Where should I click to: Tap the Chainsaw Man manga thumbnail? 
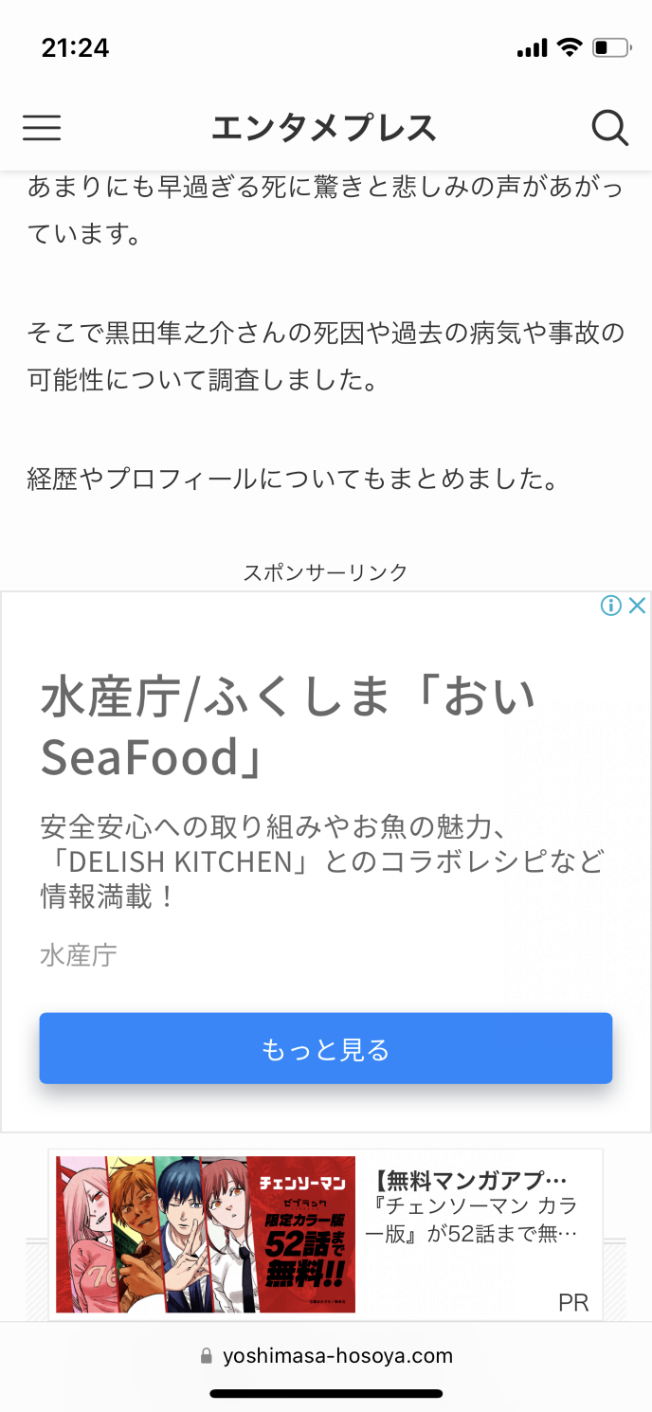(x=206, y=1234)
